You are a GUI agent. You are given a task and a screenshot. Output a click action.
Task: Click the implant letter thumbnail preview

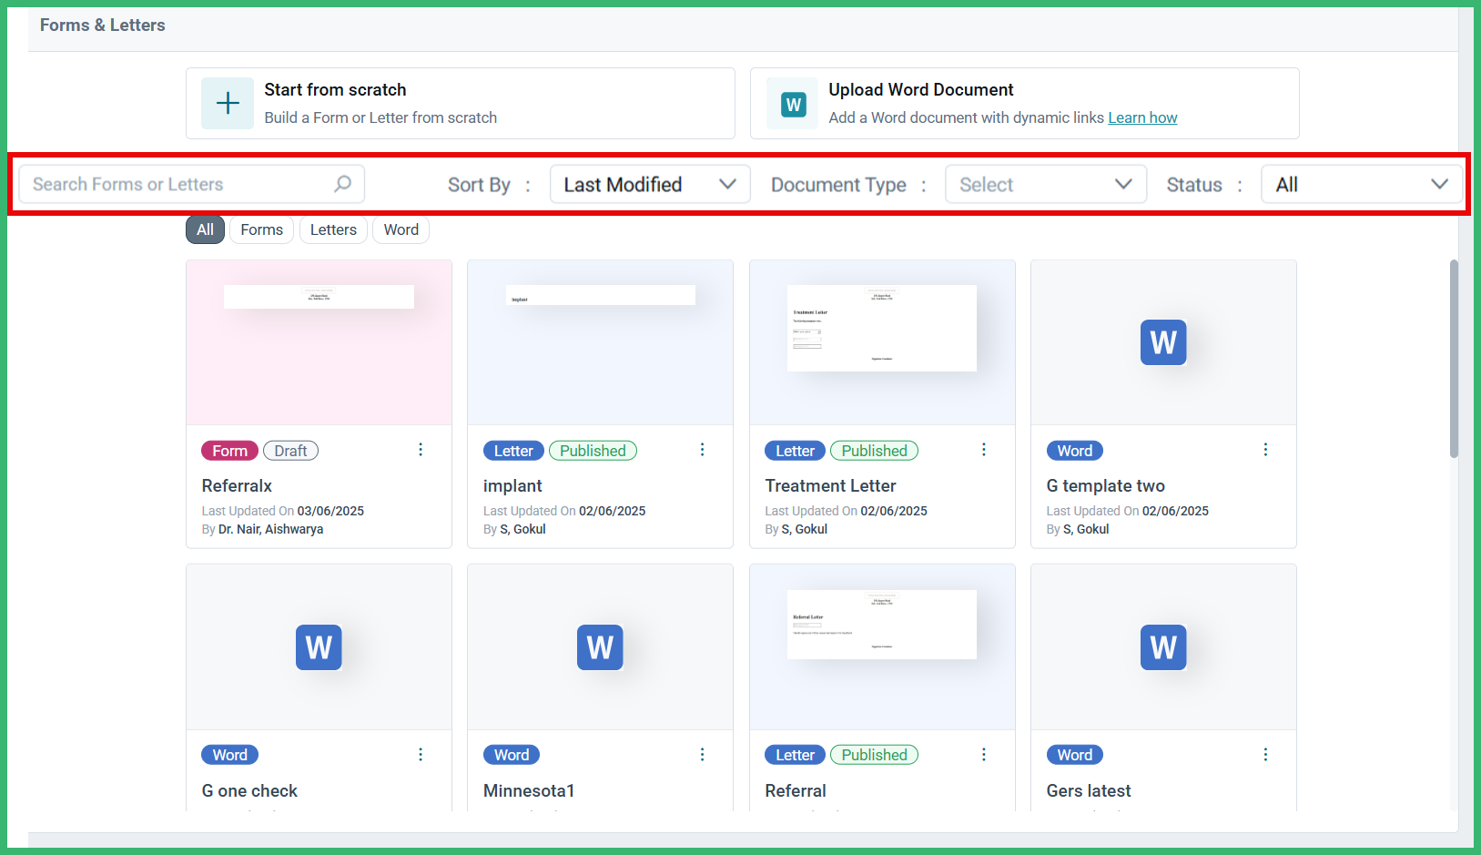[x=599, y=342]
